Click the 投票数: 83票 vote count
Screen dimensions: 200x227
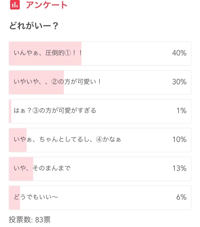point(30,220)
